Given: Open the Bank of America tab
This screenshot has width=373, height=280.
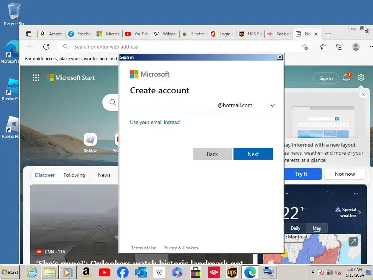Looking at the screenshot, I should [x=279, y=34].
